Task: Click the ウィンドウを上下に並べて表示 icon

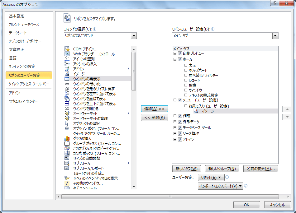Action: pos(67,104)
